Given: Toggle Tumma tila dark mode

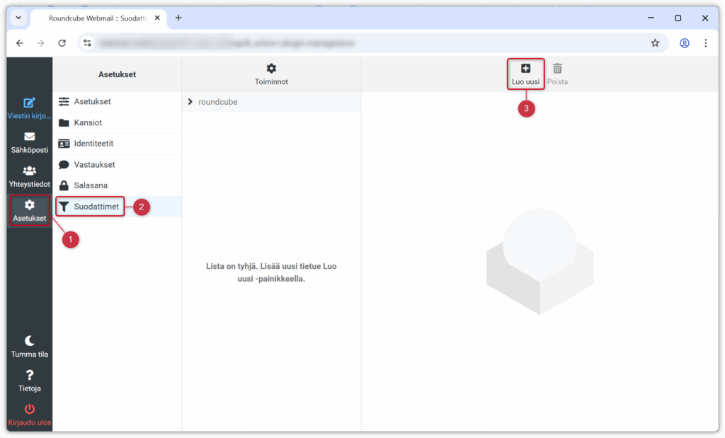Looking at the screenshot, I should (29, 341).
